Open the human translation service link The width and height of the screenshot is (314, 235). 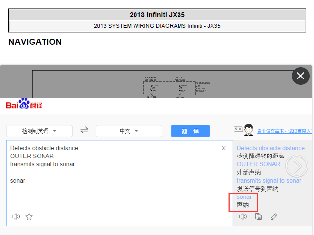(284, 131)
